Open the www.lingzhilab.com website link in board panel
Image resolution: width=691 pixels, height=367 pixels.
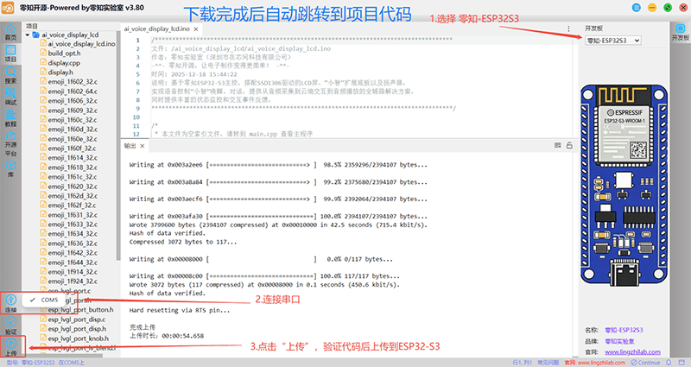(632, 352)
